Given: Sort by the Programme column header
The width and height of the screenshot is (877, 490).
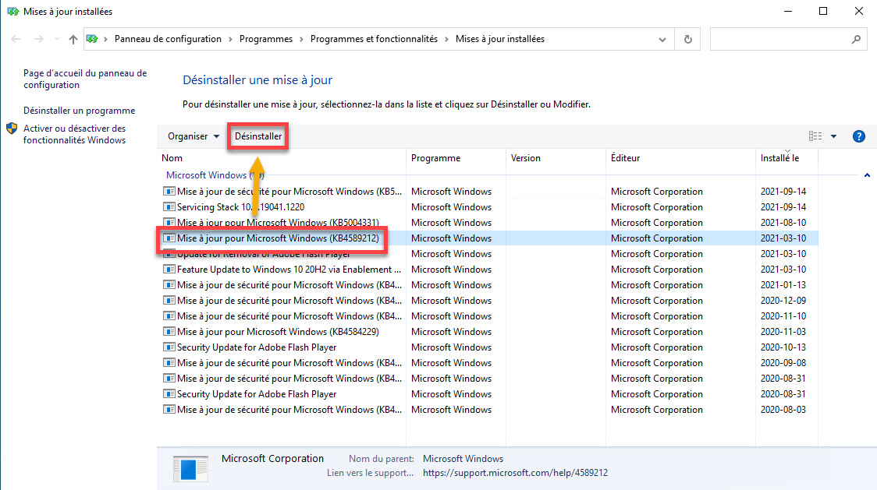Looking at the screenshot, I should coord(456,158).
